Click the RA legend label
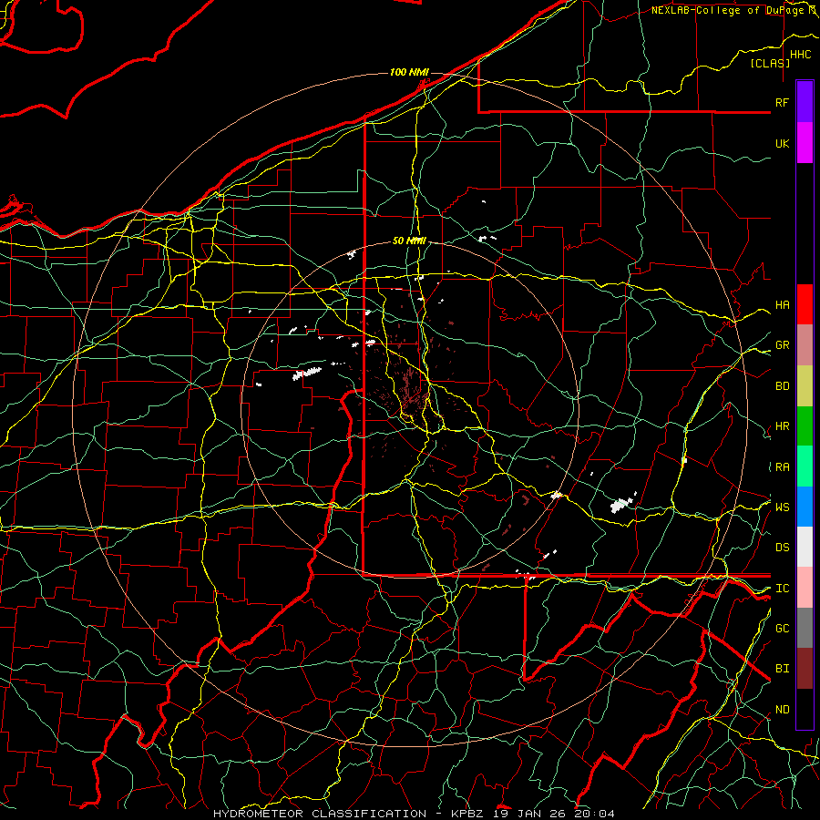The height and width of the screenshot is (820, 820). [783, 467]
